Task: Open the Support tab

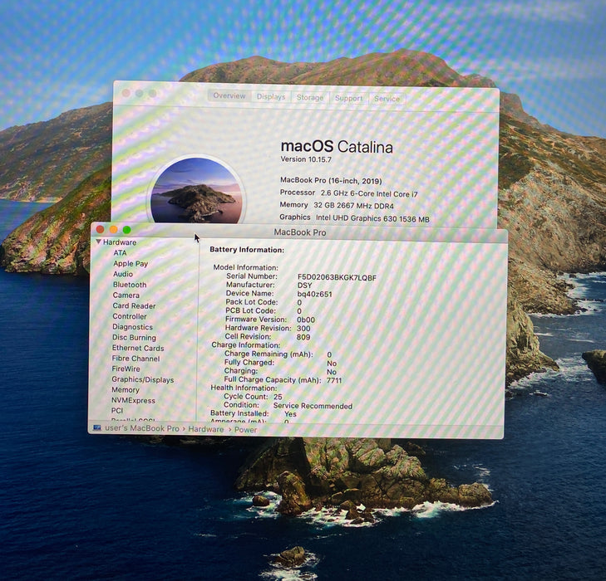Action: [348, 99]
